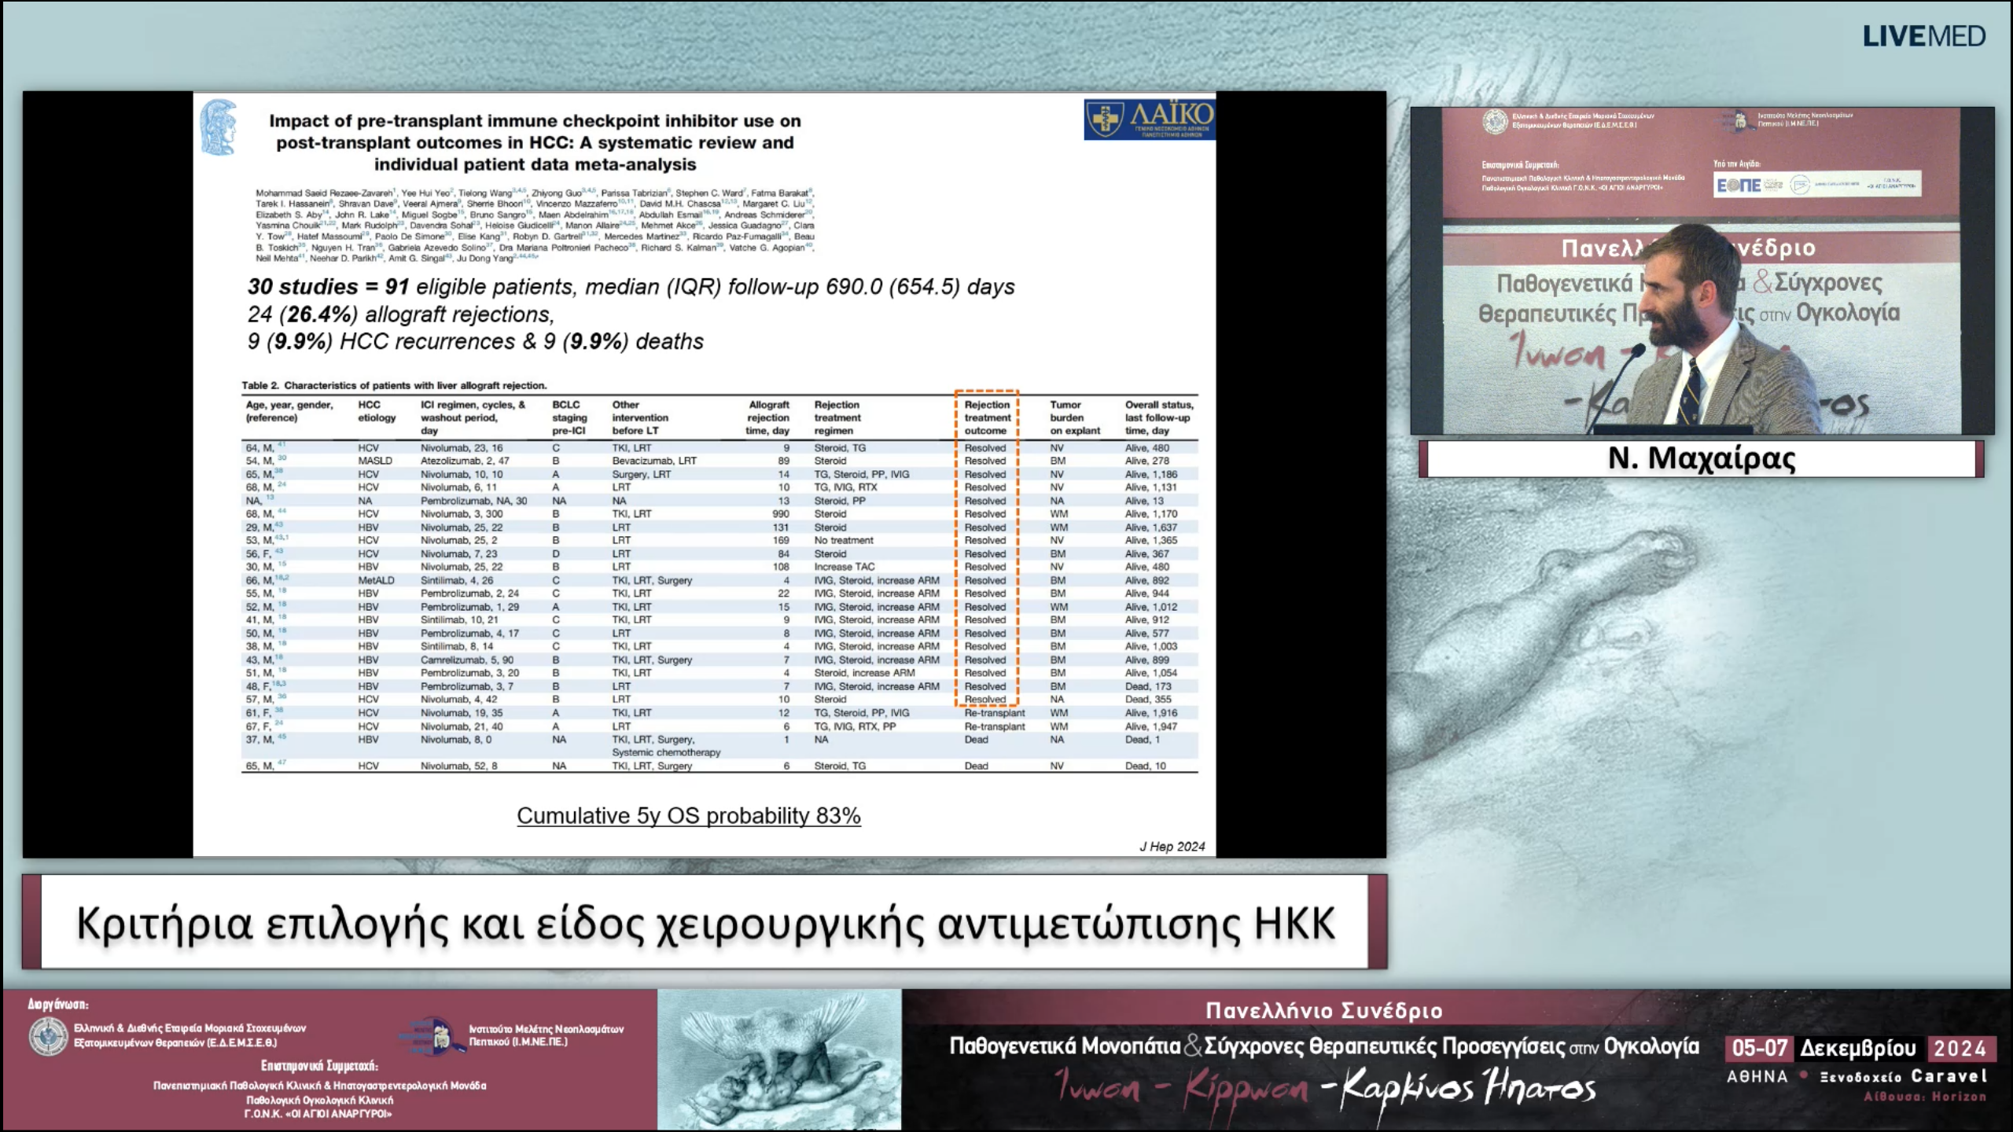Click table cell 'Pembrolizumab, NA, 30'

tap(473, 501)
